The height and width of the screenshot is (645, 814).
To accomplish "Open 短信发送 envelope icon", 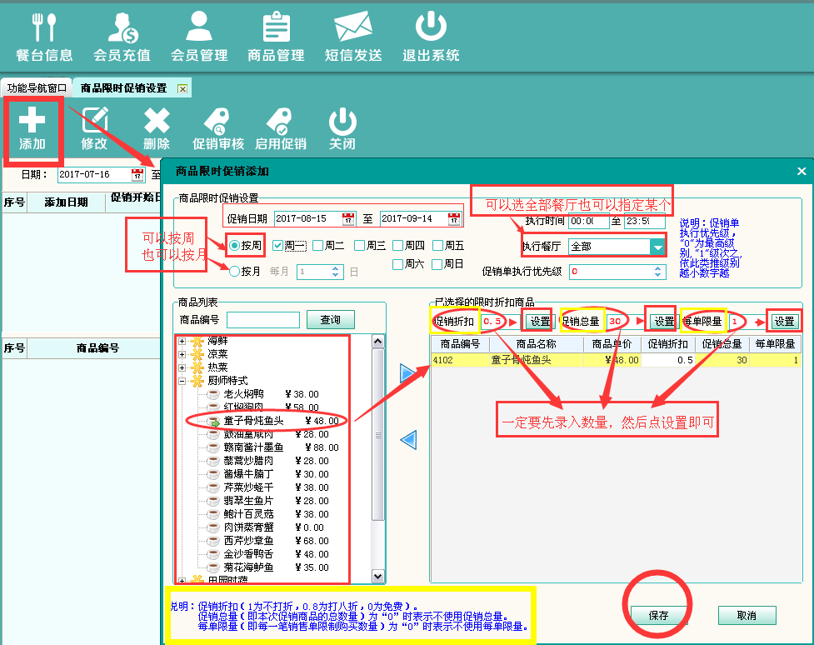I will pyautogui.click(x=353, y=37).
